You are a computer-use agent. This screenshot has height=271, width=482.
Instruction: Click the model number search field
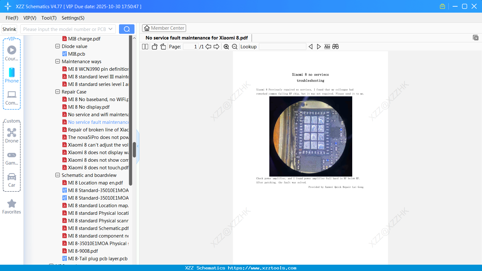[x=65, y=29]
